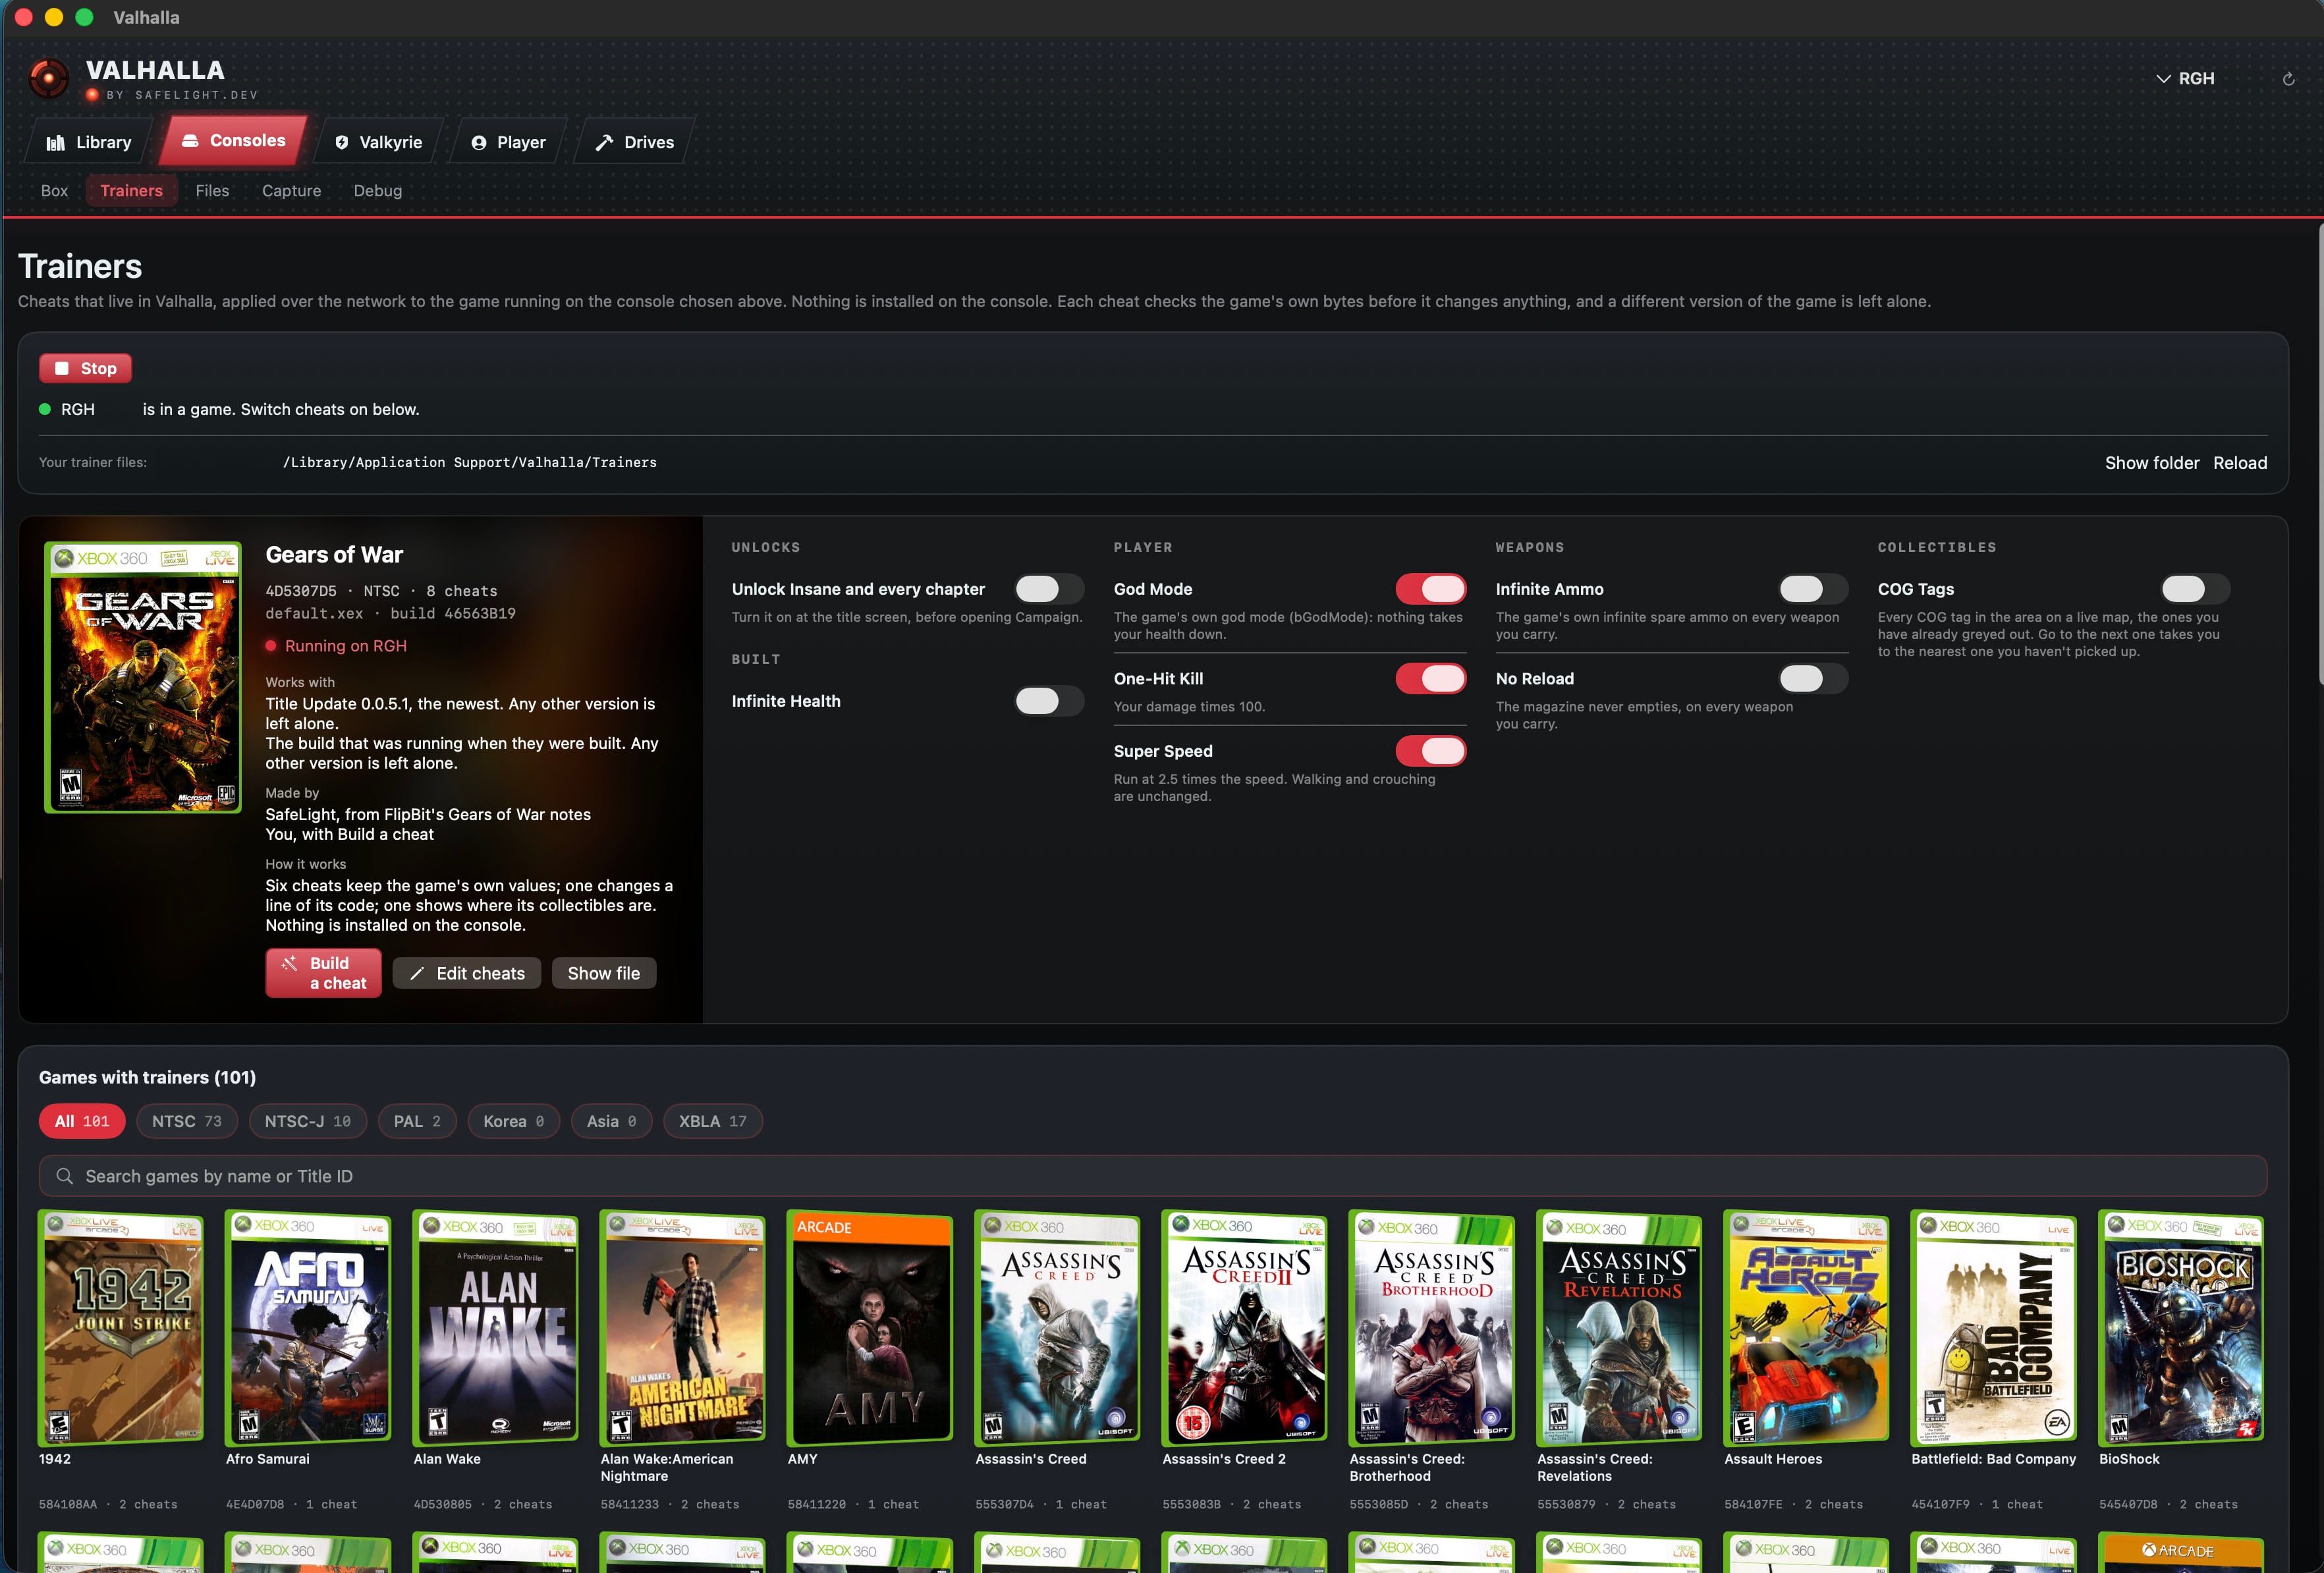
Task: Select the PAL region filter
Action: pyautogui.click(x=417, y=1121)
